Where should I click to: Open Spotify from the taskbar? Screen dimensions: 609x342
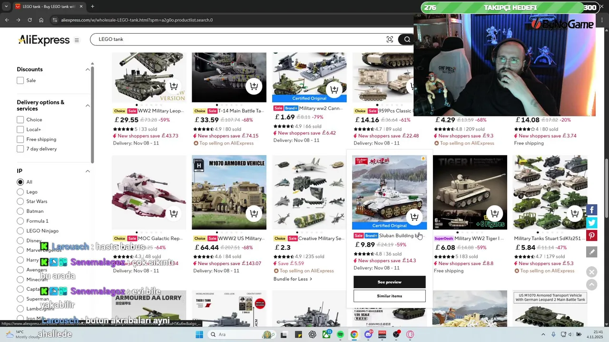[x=340, y=334]
